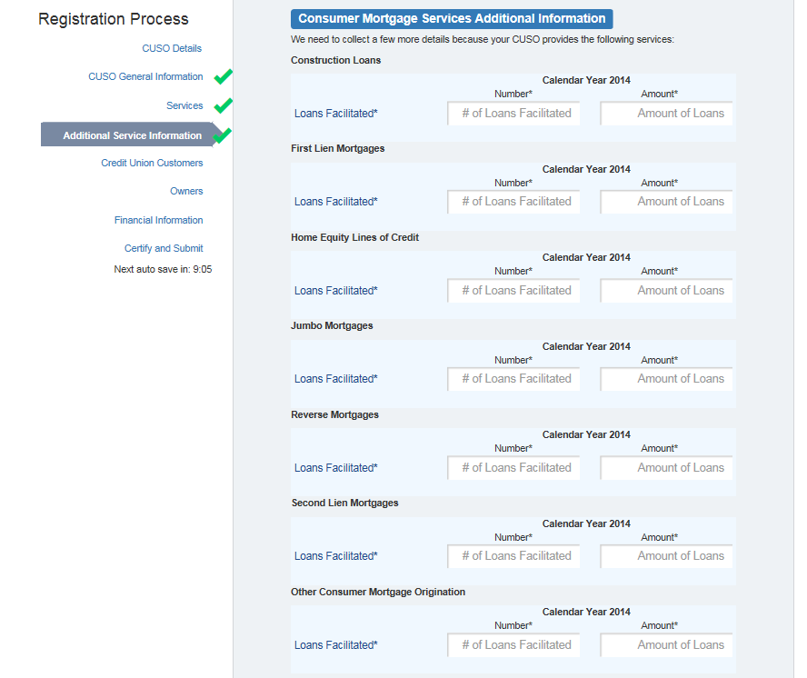Click Calendar Year 2014 under Jumbo Mortgages
Image resolution: width=807 pixels, height=678 pixels.
click(x=586, y=346)
